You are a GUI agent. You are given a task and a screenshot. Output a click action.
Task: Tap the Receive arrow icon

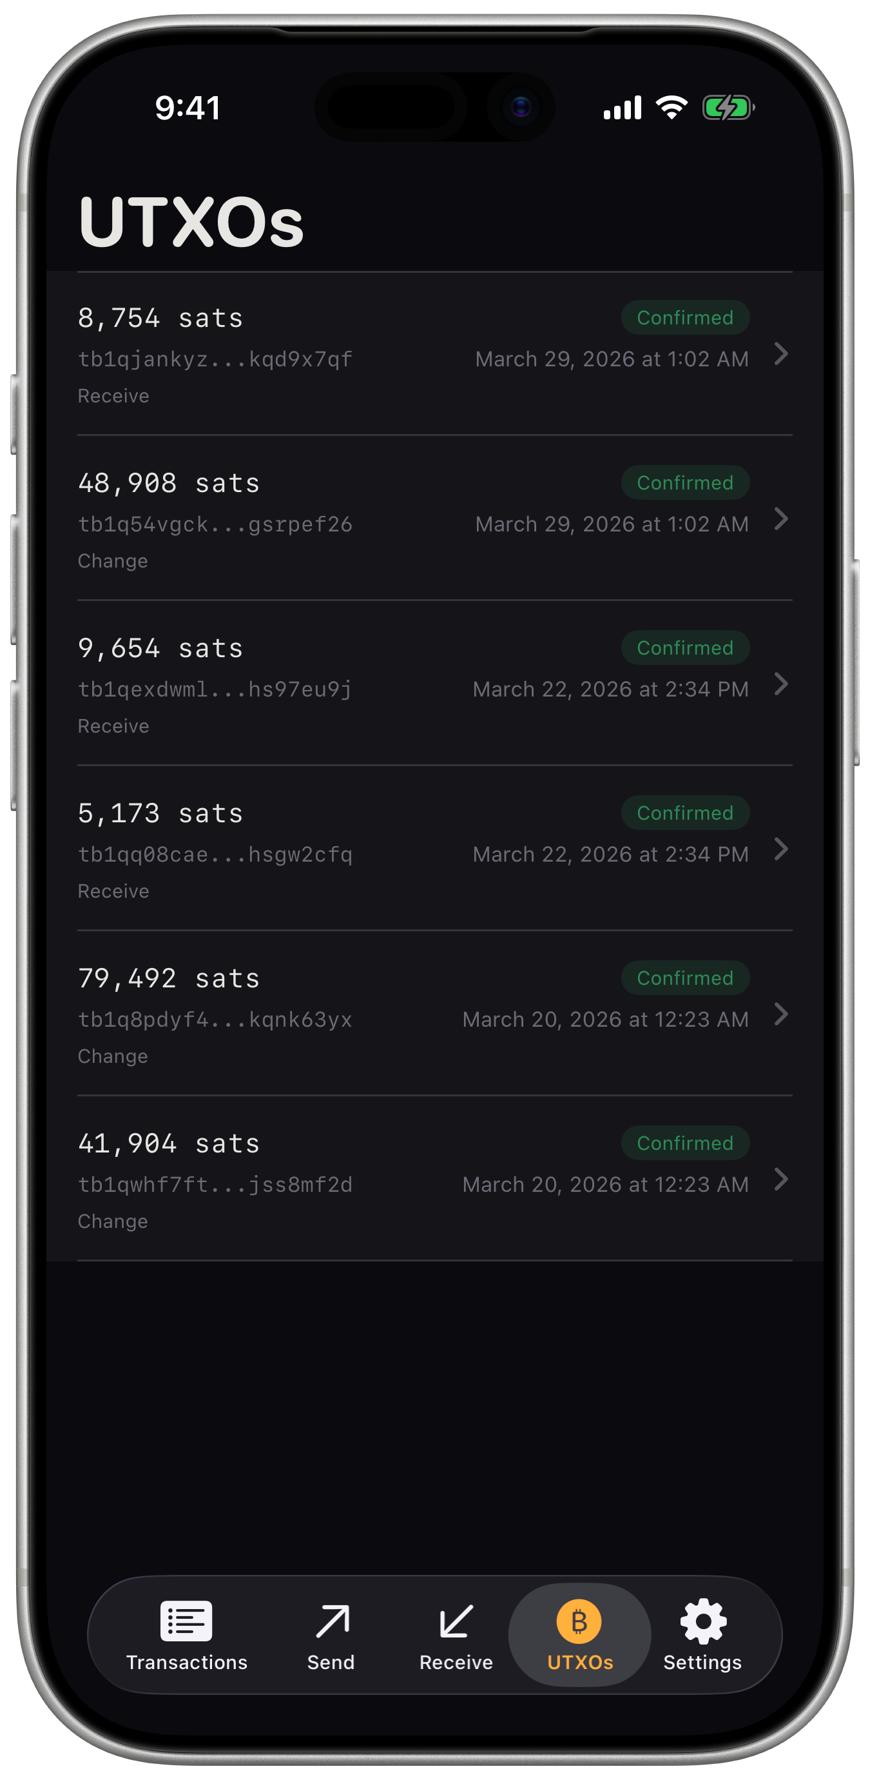[x=456, y=1620]
